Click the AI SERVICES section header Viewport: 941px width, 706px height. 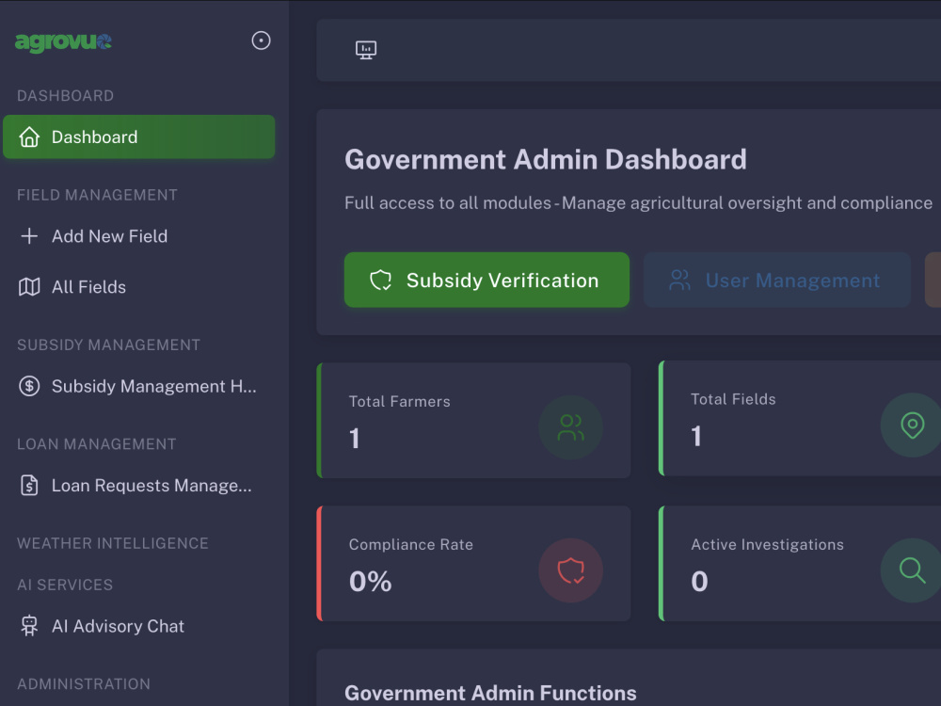coord(65,585)
